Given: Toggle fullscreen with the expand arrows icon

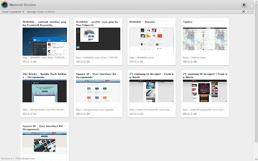Looking at the screenshot, I should point(243,12).
